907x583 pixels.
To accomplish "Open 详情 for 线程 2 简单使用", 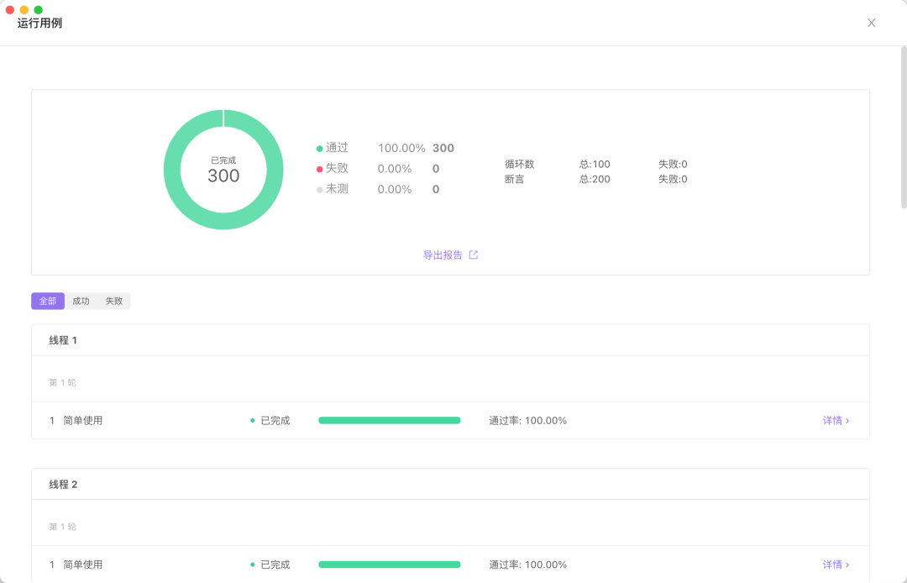I will (x=836, y=565).
